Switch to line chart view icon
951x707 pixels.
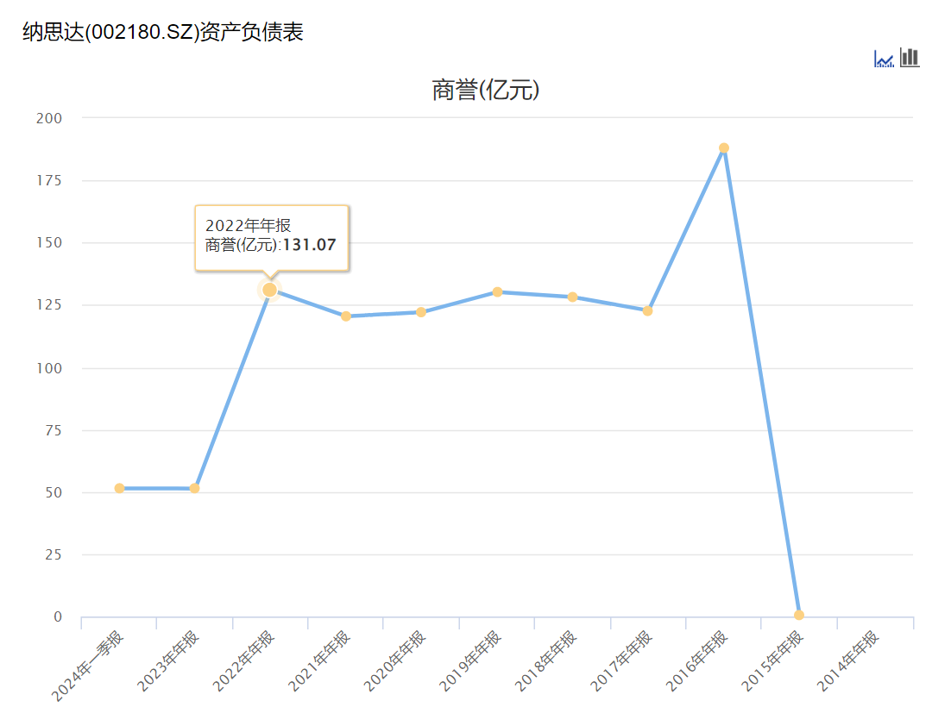884,59
